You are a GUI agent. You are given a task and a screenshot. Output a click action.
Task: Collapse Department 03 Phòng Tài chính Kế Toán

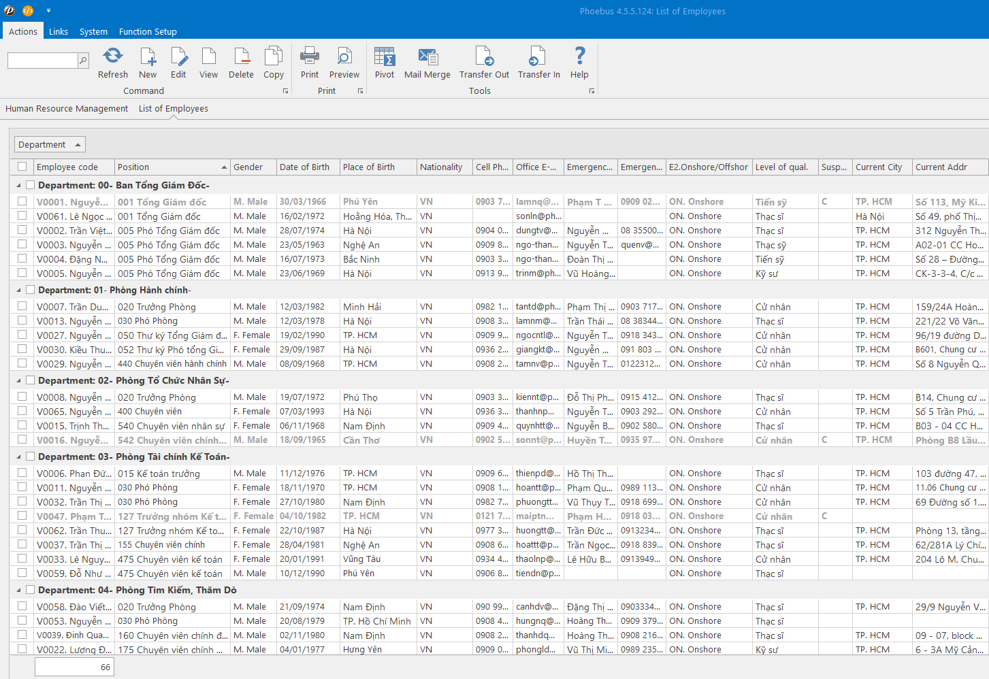tap(18, 457)
